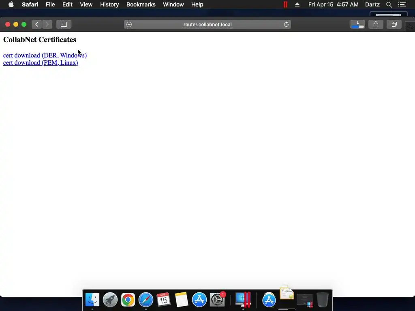The image size is (415, 311).
Task: Open the Window menu
Action: click(x=173, y=4)
